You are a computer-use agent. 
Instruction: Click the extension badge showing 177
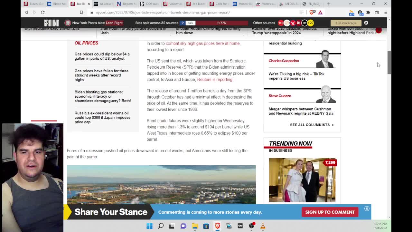pos(351,13)
